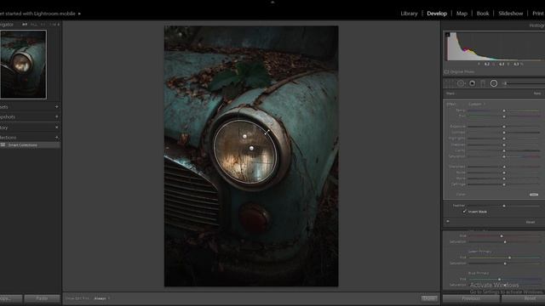Select the Graduated Filter tool
The height and width of the screenshot is (306, 545).
click(x=483, y=83)
